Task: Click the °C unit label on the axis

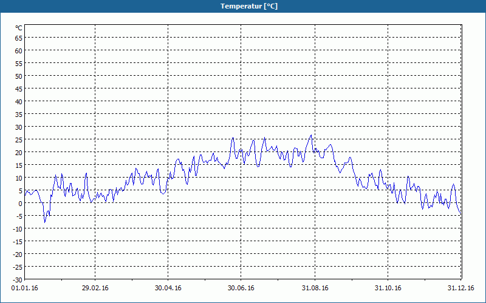Action: pos(19,28)
